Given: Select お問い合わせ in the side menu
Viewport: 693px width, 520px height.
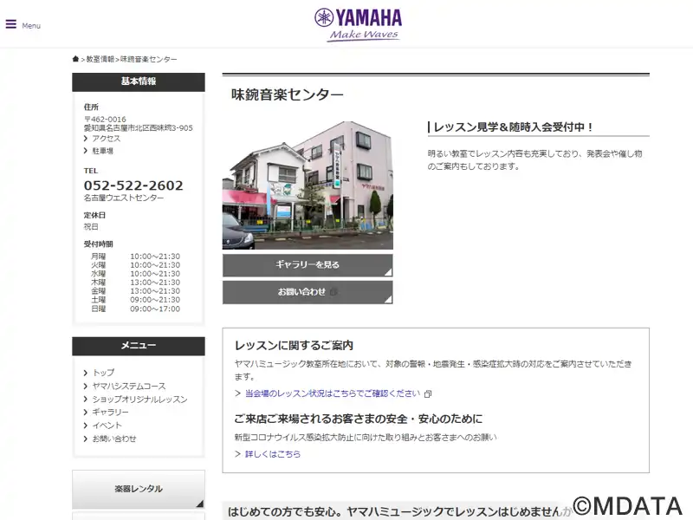Looking at the screenshot, I should tap(114, 439).
